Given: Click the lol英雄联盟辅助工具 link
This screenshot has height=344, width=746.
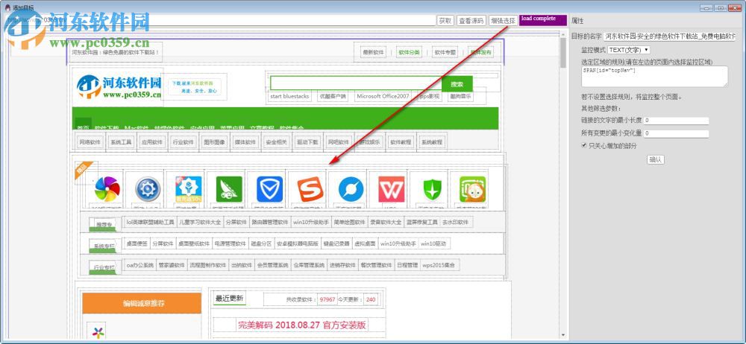Looking at the screenshot, I should pos(151,222).
